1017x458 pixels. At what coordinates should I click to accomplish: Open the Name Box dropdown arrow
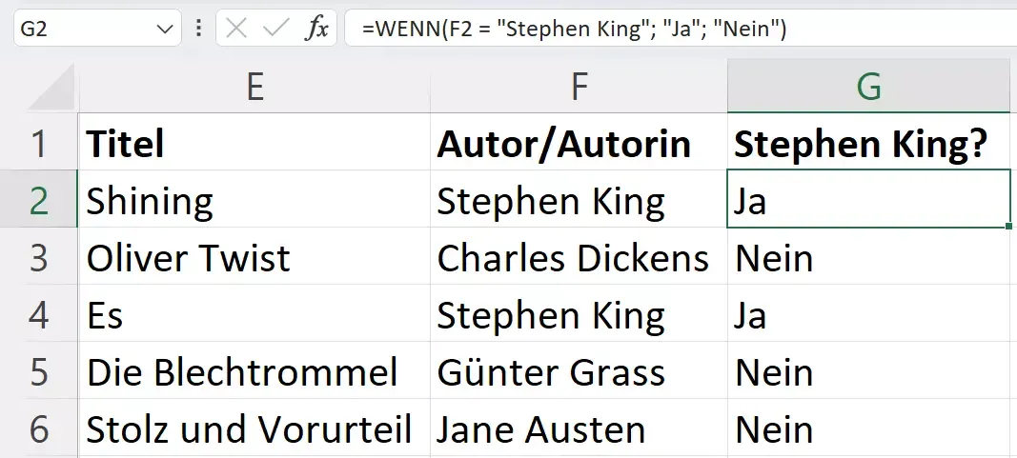point(162,29)
